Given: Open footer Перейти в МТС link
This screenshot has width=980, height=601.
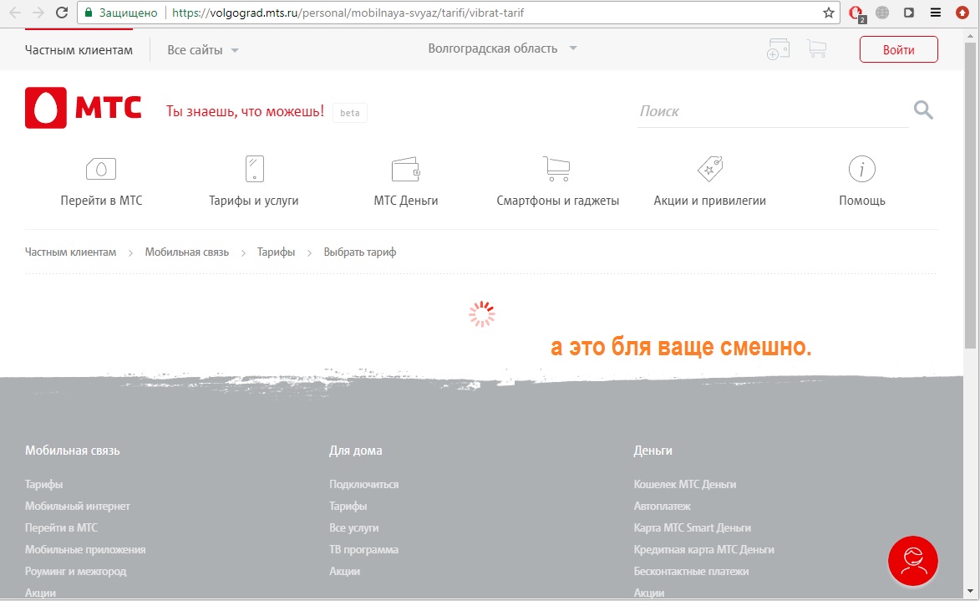Looking at the screenshot, I should (61, 527).
